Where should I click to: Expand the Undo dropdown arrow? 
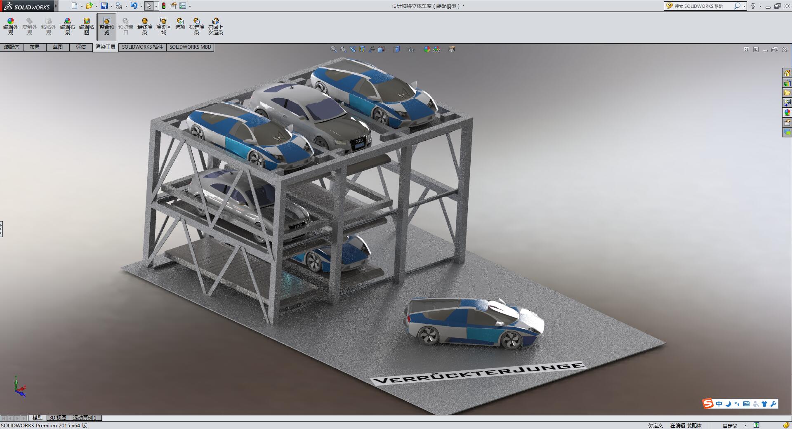tap(141, 6)
